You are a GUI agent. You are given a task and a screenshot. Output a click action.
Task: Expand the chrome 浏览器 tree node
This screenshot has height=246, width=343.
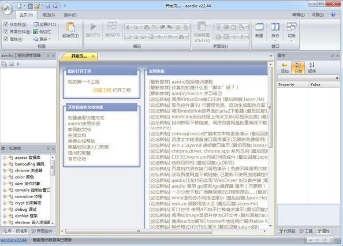(x=5, y=170)
